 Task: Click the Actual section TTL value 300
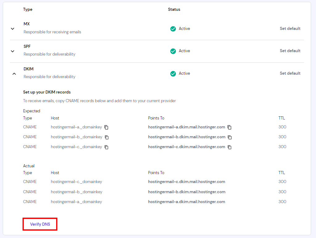(282, 182)
